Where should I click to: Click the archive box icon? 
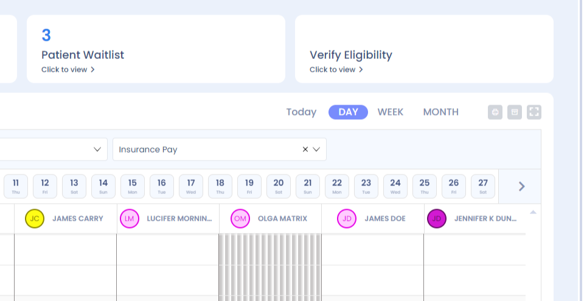click(515, 112)
